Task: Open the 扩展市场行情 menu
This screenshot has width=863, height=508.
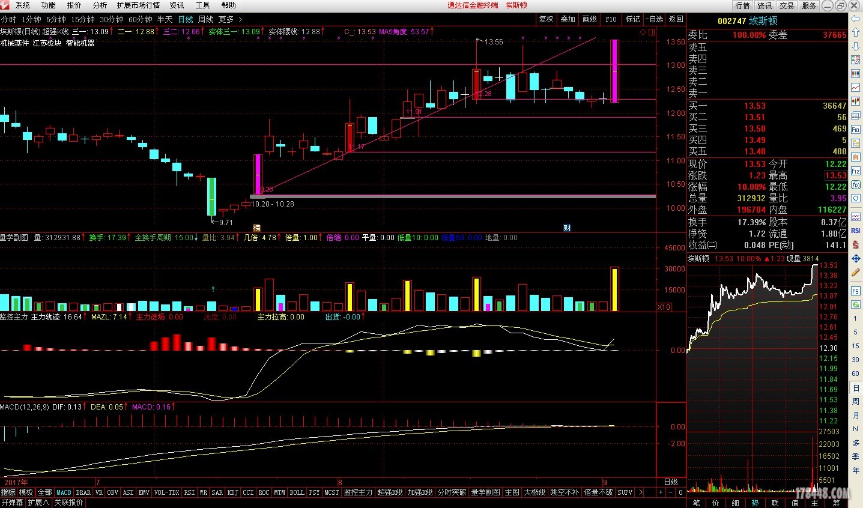Action: tap(139, 5)
